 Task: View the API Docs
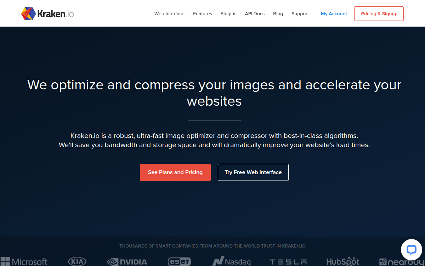(255, 14)
